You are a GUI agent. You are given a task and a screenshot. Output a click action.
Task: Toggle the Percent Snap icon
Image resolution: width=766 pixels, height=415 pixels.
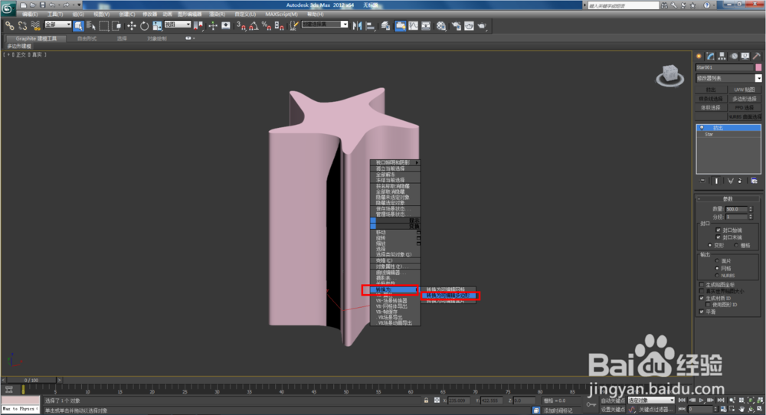267,26
